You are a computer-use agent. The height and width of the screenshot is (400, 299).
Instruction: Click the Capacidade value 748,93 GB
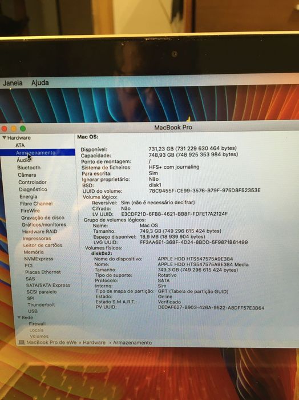[x=193, y=155]
